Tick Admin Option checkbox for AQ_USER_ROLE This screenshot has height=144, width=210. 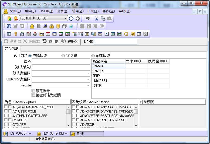pyautogui.click(x=10, y=111)
